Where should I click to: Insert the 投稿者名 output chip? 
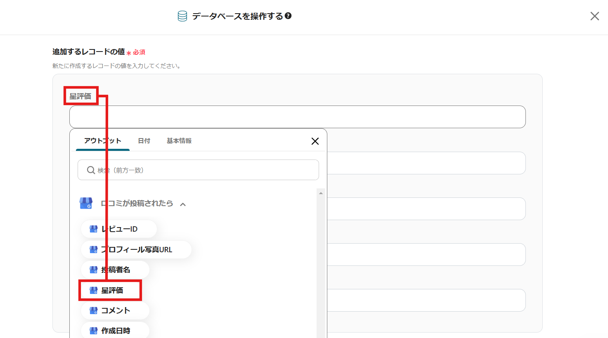[x=115, y=270]
